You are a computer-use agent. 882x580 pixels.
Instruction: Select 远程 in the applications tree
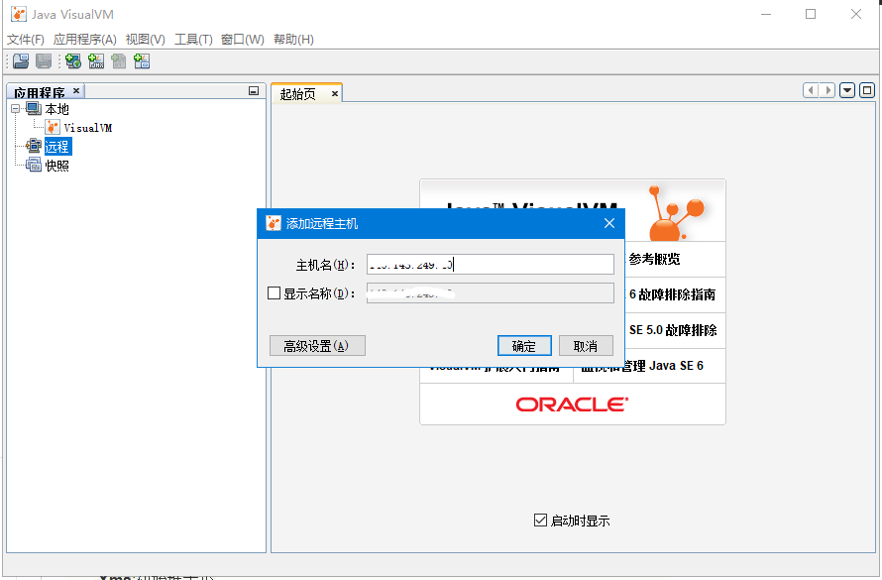click(x=57, y=147)
